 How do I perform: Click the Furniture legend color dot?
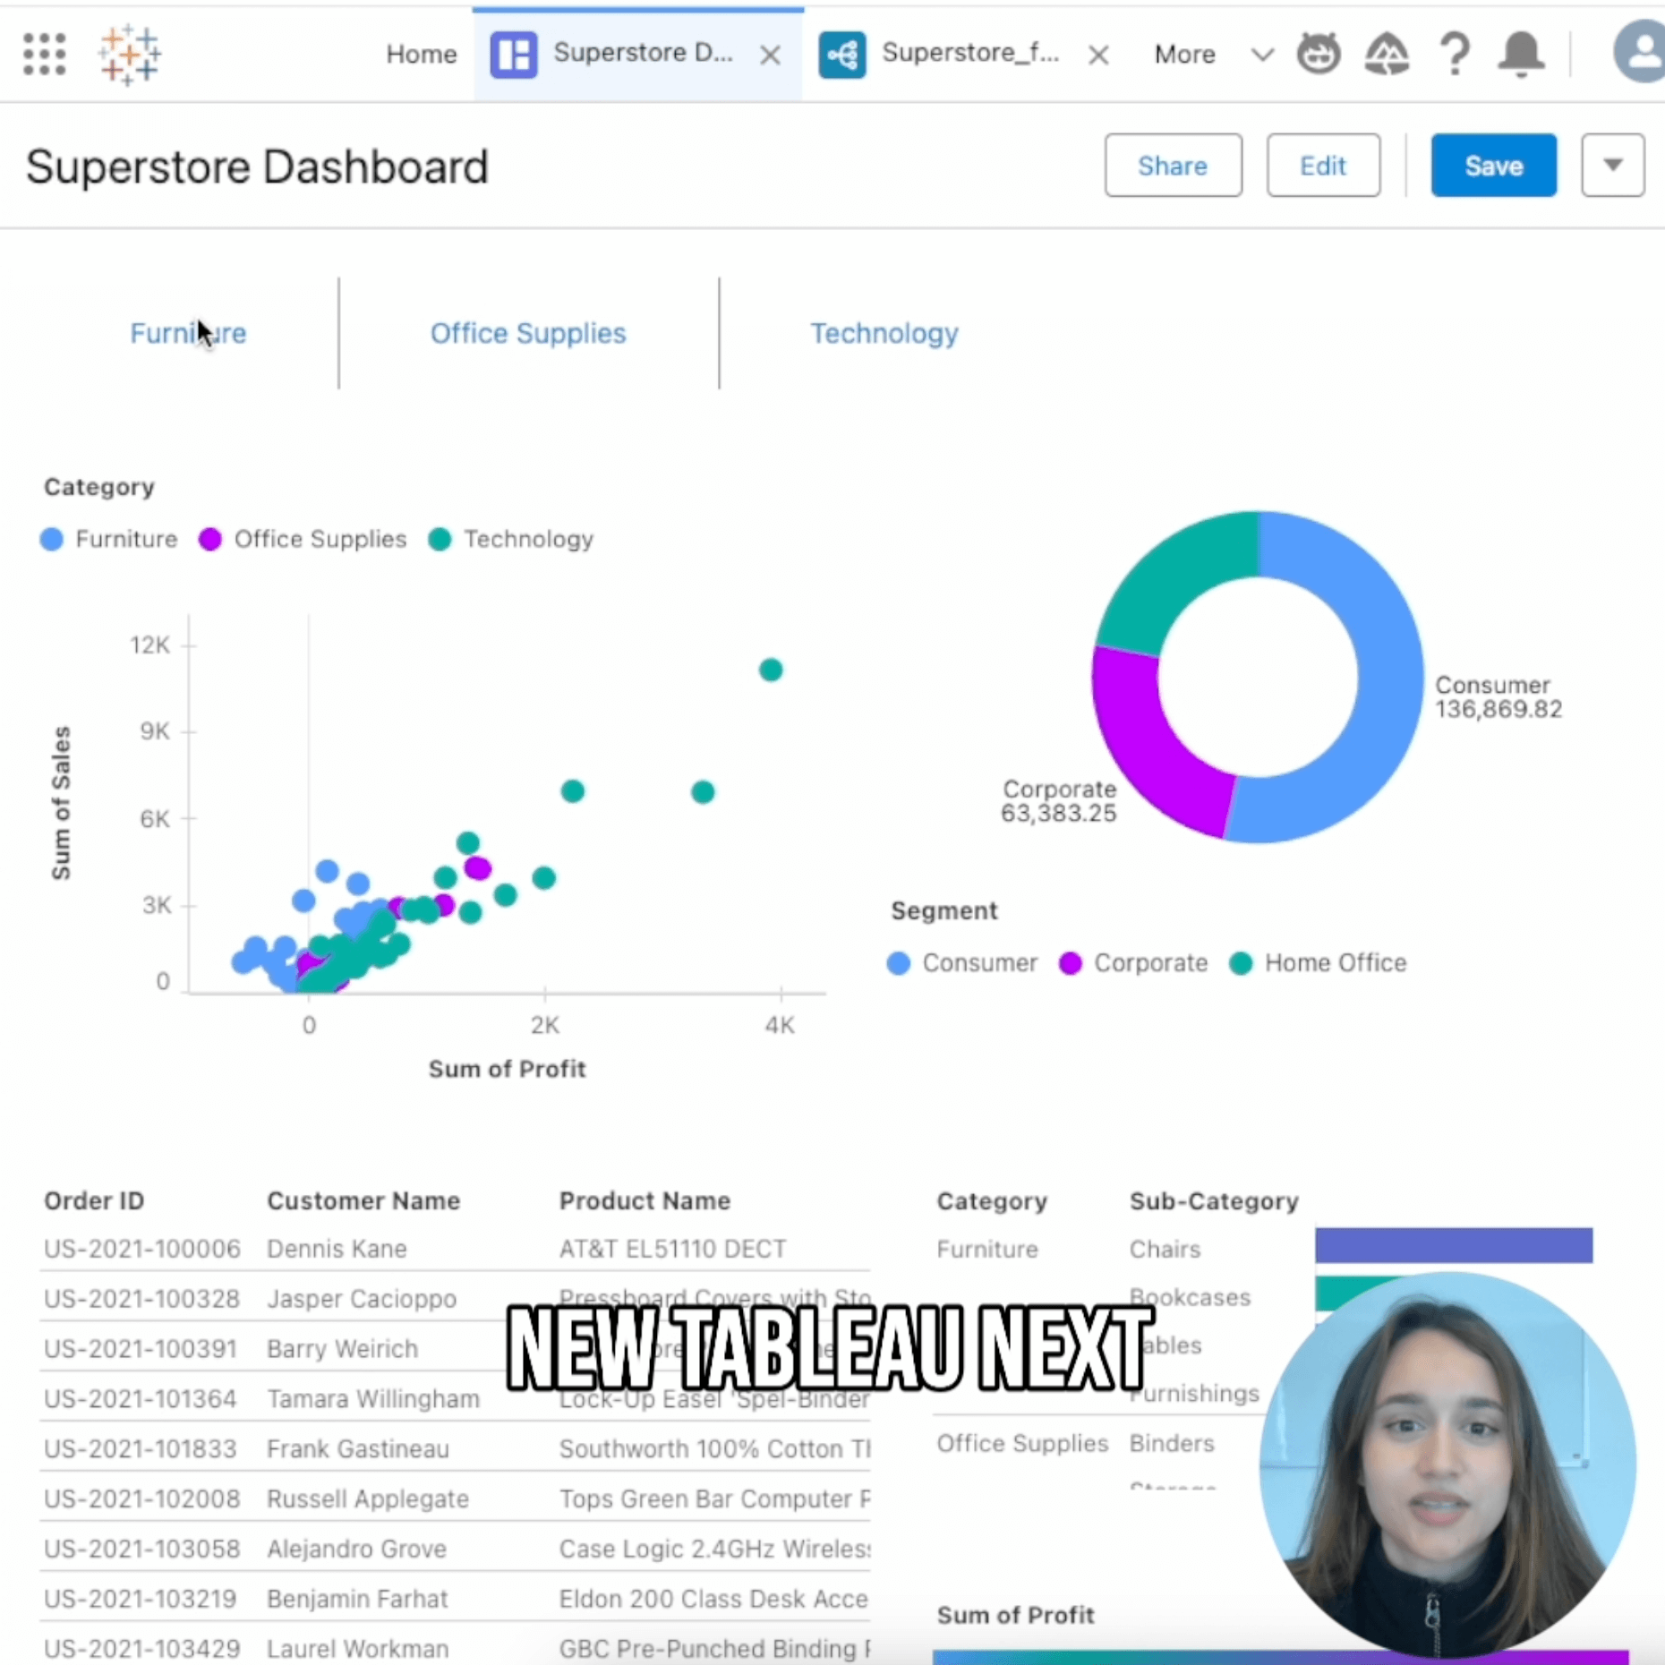[52, 540]
